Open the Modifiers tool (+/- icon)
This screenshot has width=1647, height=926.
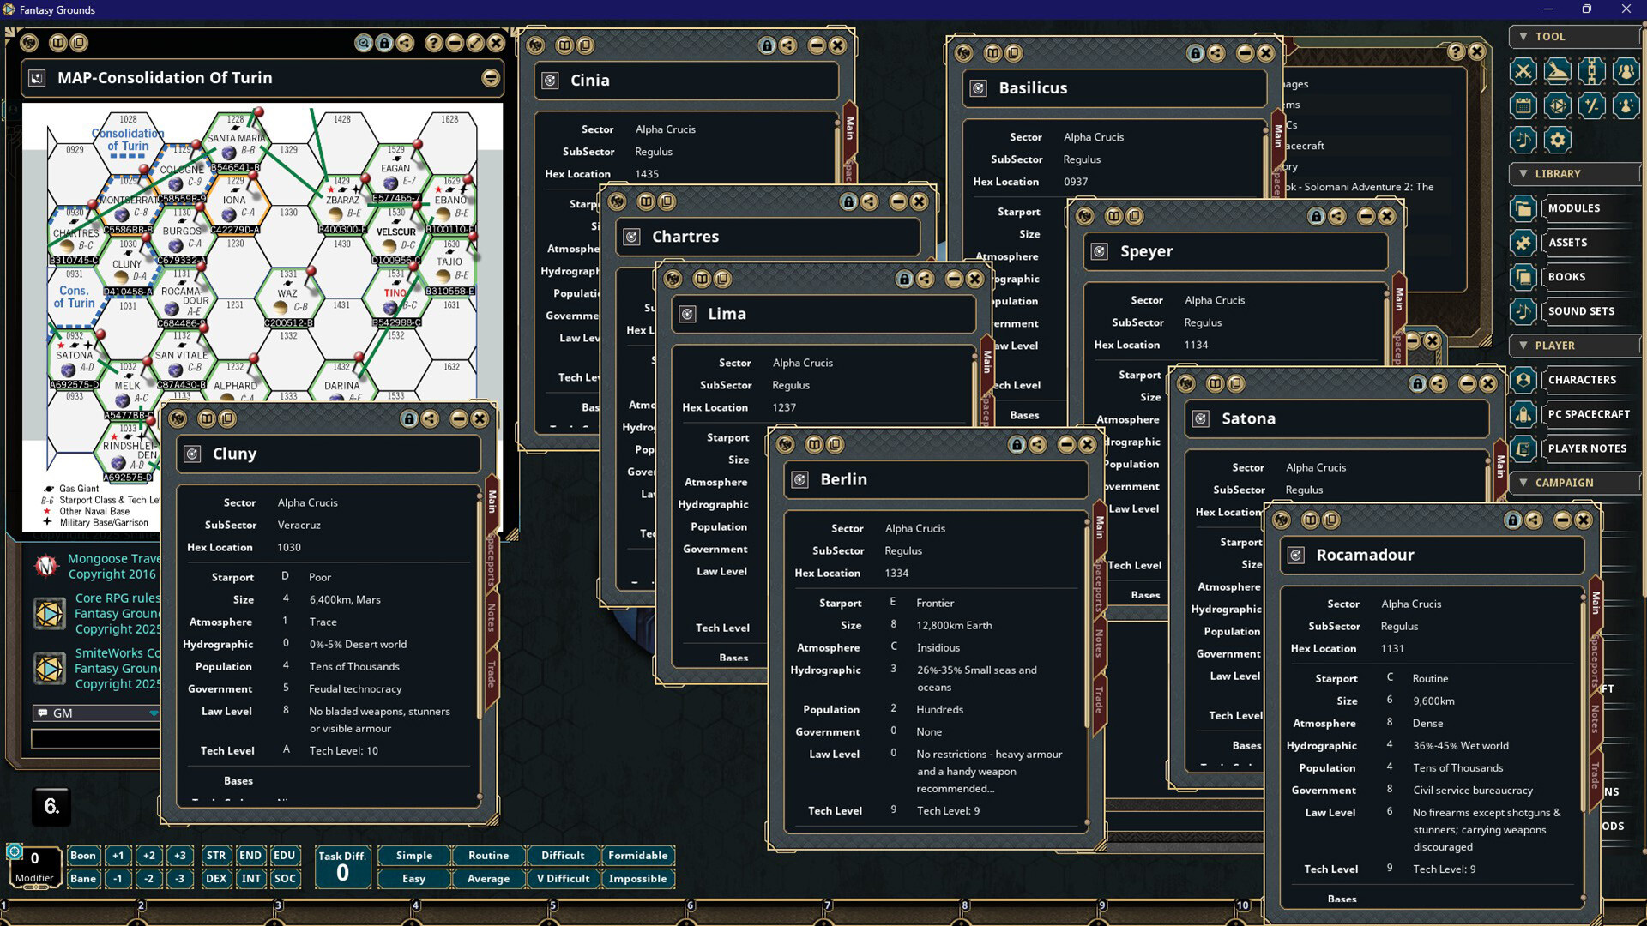(1592, 105)
